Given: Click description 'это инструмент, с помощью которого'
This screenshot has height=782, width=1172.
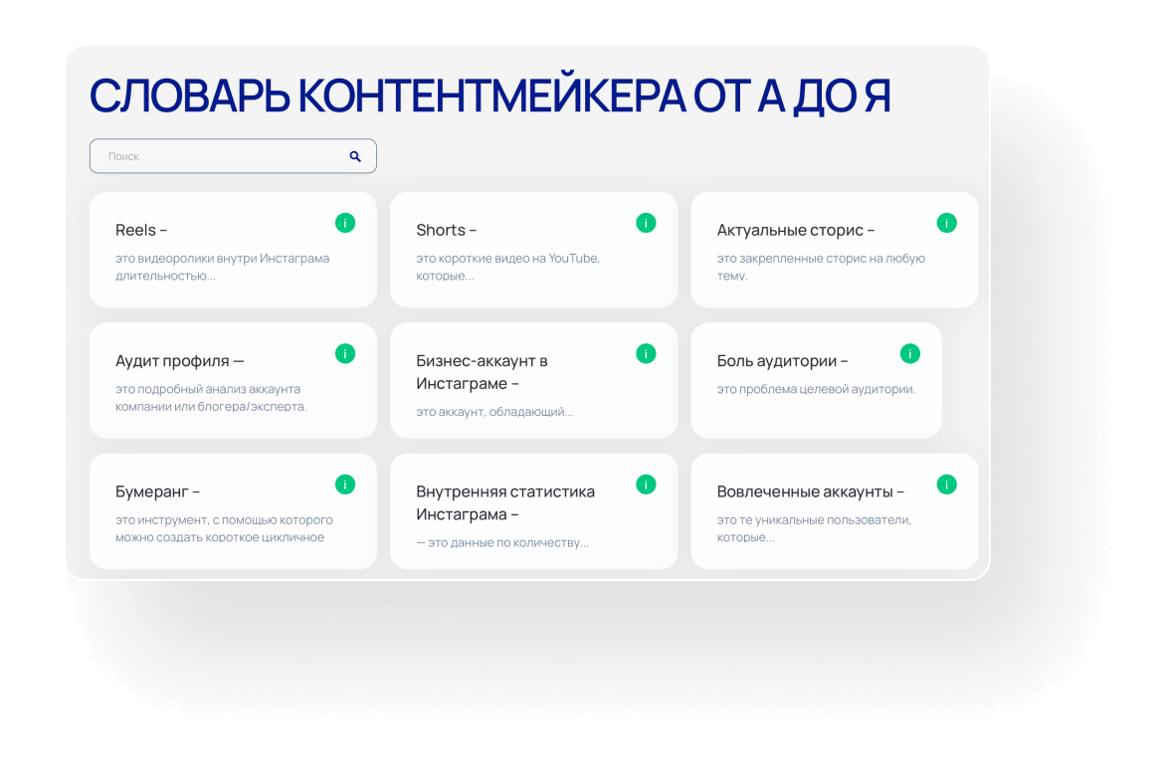Looking at the screenshot, I should coord(224,520).
